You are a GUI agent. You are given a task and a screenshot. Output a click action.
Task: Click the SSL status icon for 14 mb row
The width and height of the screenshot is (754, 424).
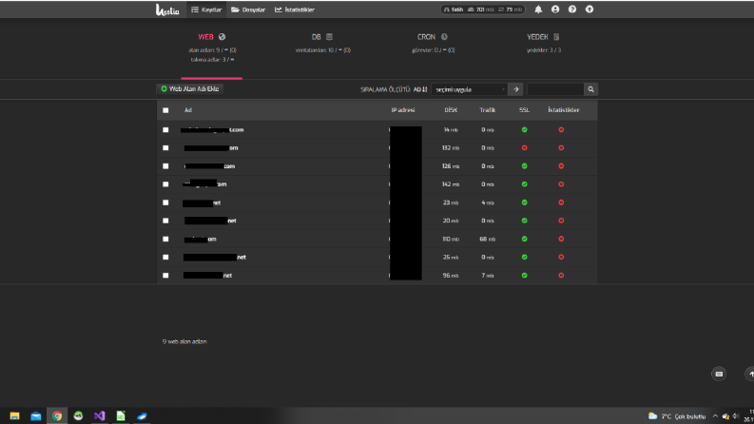pos(524,130)
